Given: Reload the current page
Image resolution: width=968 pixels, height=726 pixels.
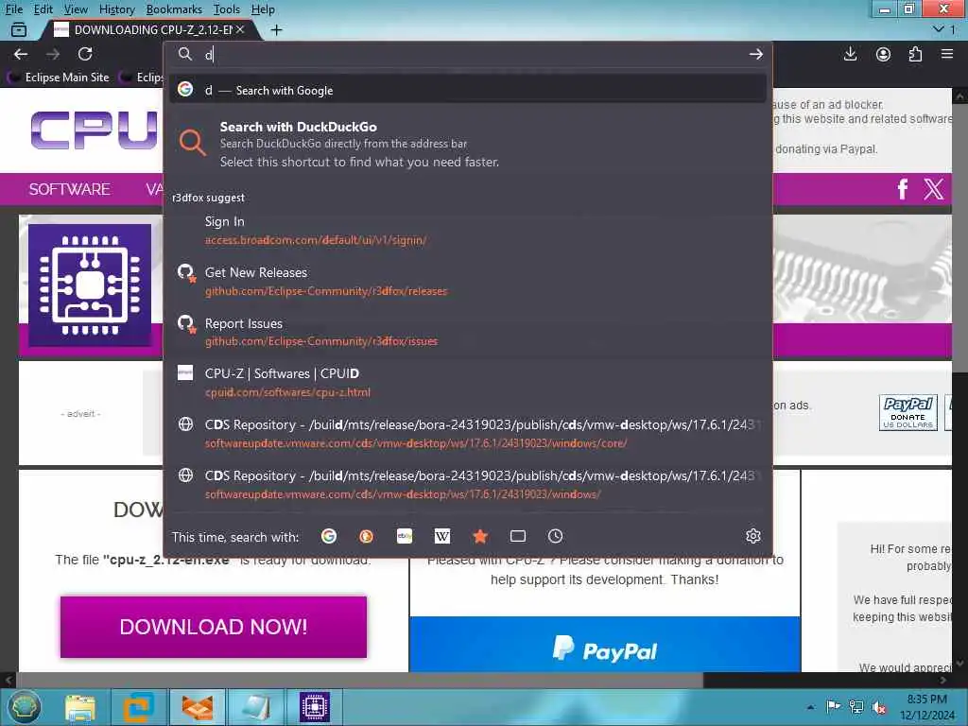Looking at the screenshot, I should tap(85, 54).
